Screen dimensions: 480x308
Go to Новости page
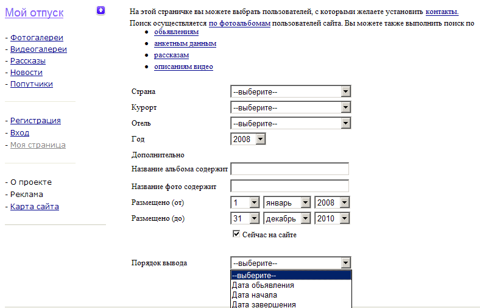click(26, 73)
